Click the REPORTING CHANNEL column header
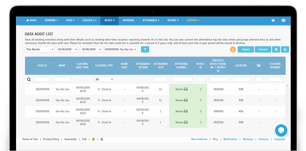The width and height of the screenshot is (306, 151). pos(181,65)
